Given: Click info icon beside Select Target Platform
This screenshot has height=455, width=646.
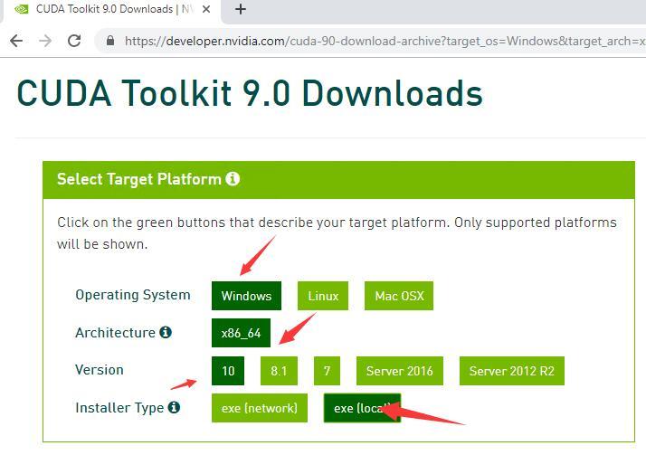Looking at the screenshot, I should click(x=233, y=179).
